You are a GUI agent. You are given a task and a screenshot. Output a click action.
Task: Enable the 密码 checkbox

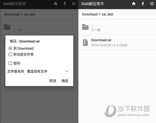click(x=10, y=63)
